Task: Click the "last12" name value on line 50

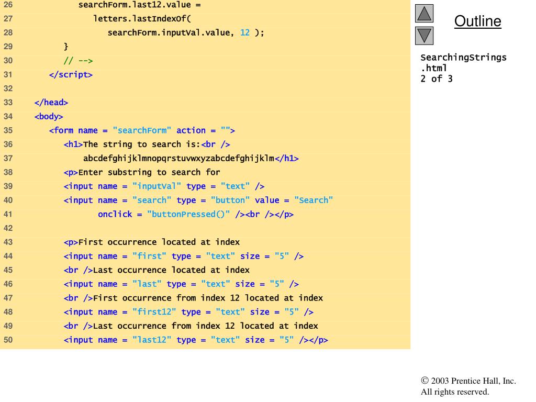Action: 152,340
